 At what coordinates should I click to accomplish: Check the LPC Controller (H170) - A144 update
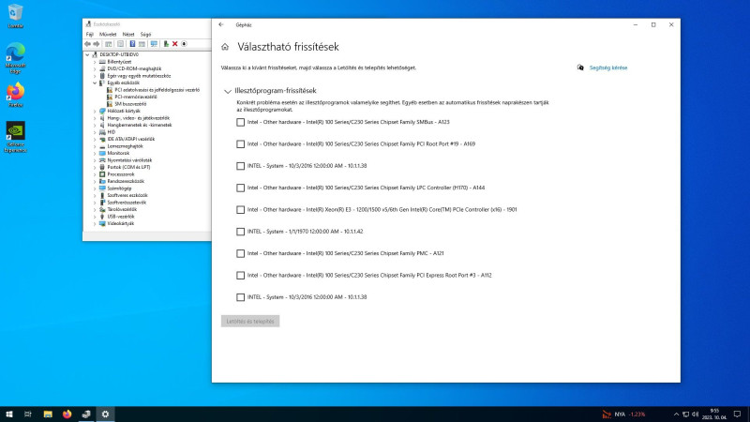click(x=241, y=188)
